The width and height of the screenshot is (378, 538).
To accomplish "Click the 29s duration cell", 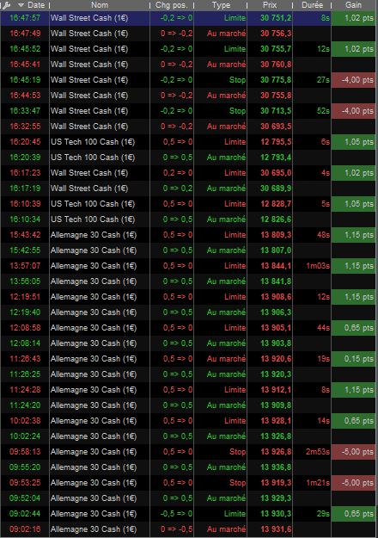I will coord(323,514).
